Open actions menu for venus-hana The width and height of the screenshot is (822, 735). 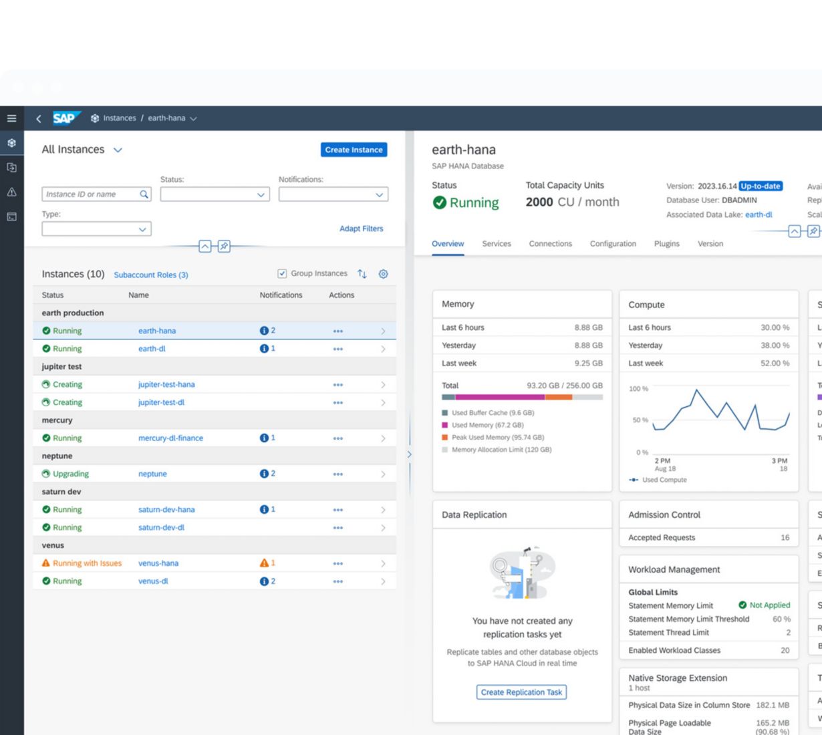click(x=337, y=563)
